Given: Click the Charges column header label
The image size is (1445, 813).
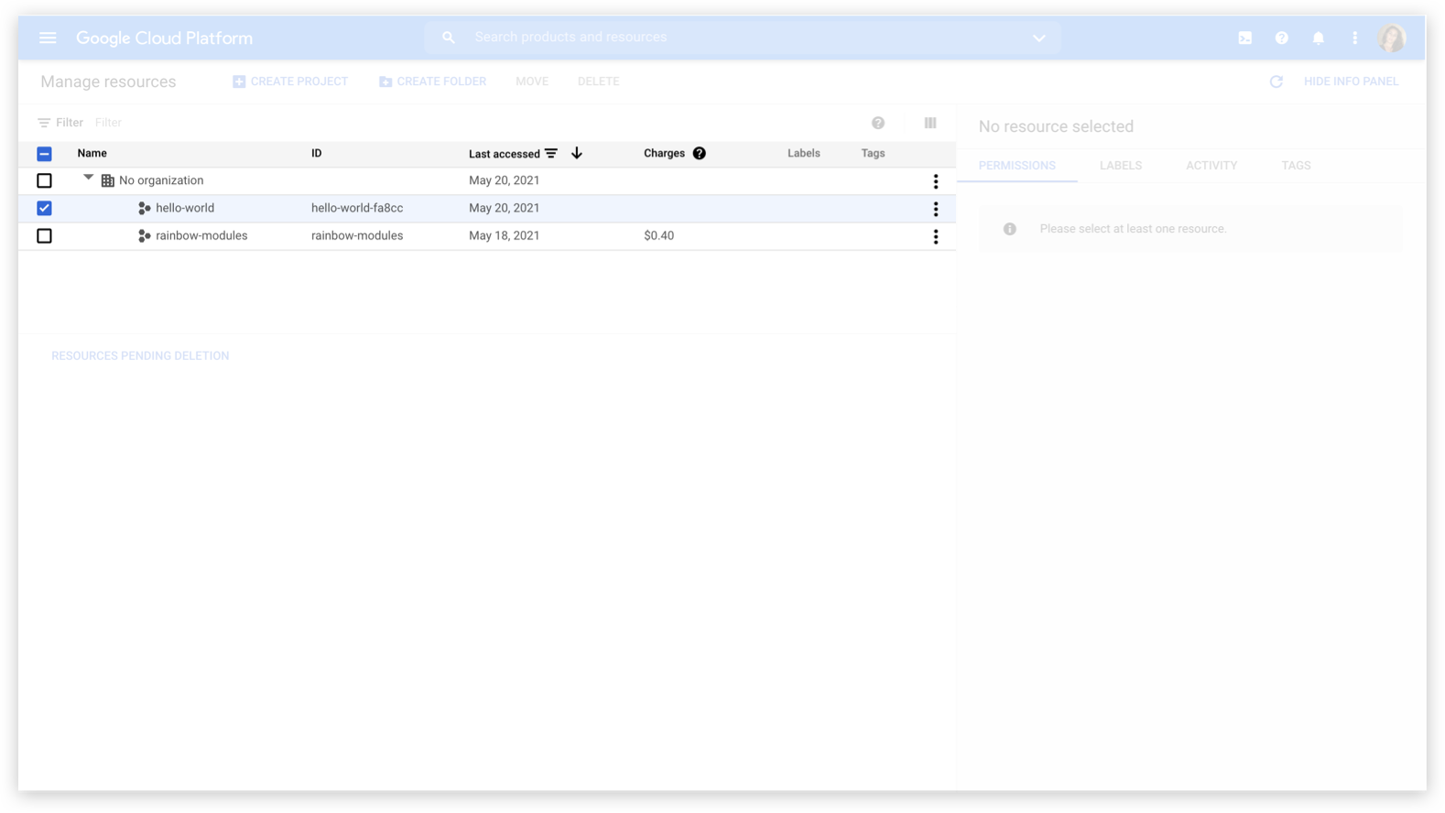Looking at the screenshot, I should click(665, 153).
